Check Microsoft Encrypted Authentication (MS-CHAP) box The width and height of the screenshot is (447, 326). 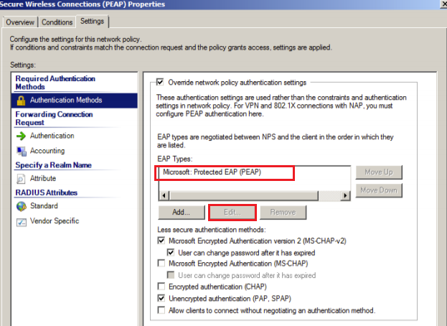click(160, 264)
